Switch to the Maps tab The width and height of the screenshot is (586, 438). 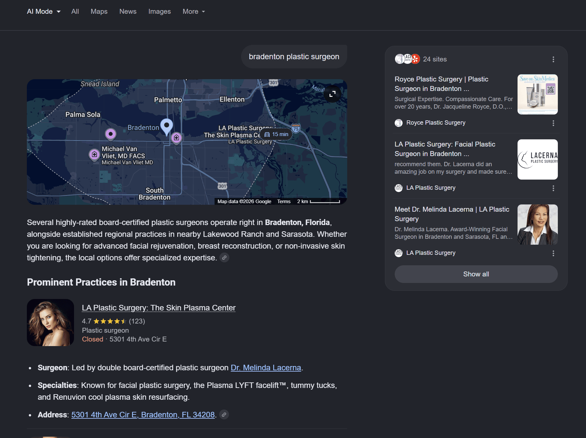click(99, 11)
